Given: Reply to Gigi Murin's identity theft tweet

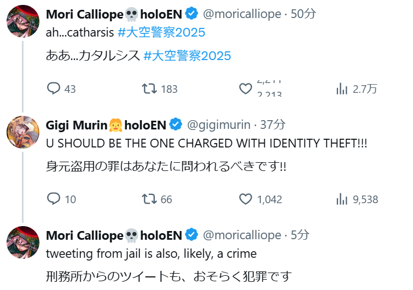Looking at the screenshot, I should point(54,199).
